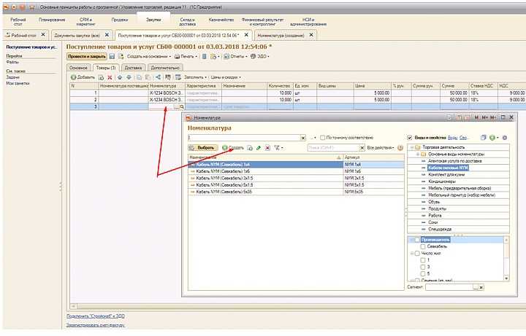Uncheck the Виды и свойства checkbox
526x336 pixels.
point(410,138)
